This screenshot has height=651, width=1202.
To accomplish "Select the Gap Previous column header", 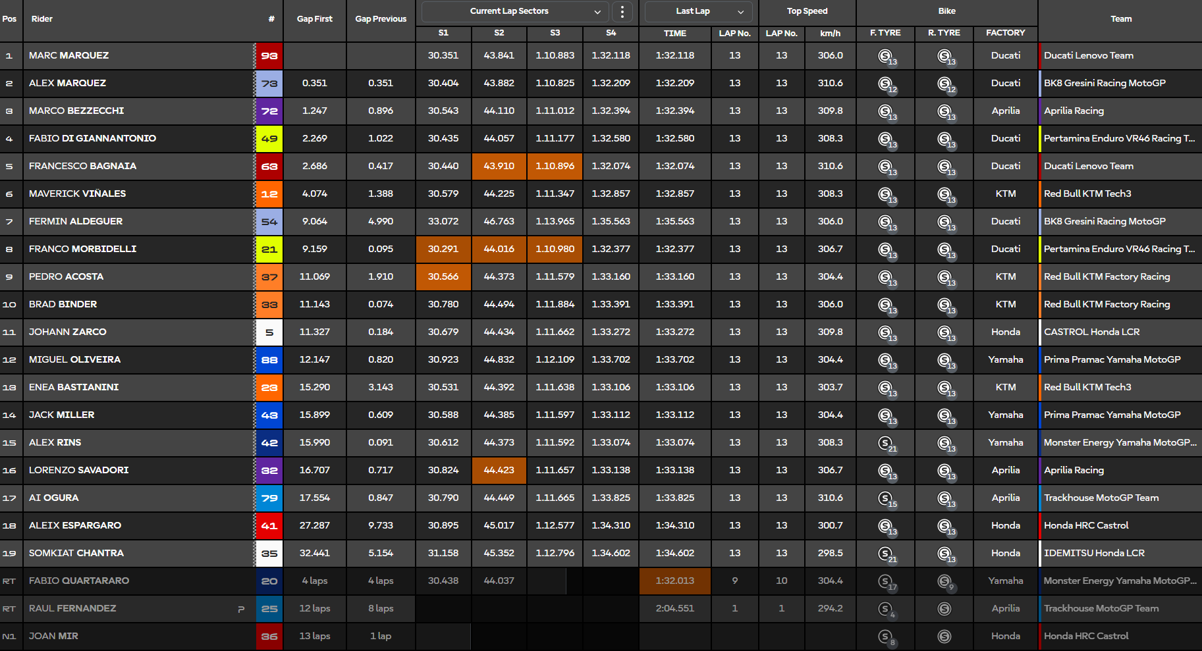I will coord(381,19).
